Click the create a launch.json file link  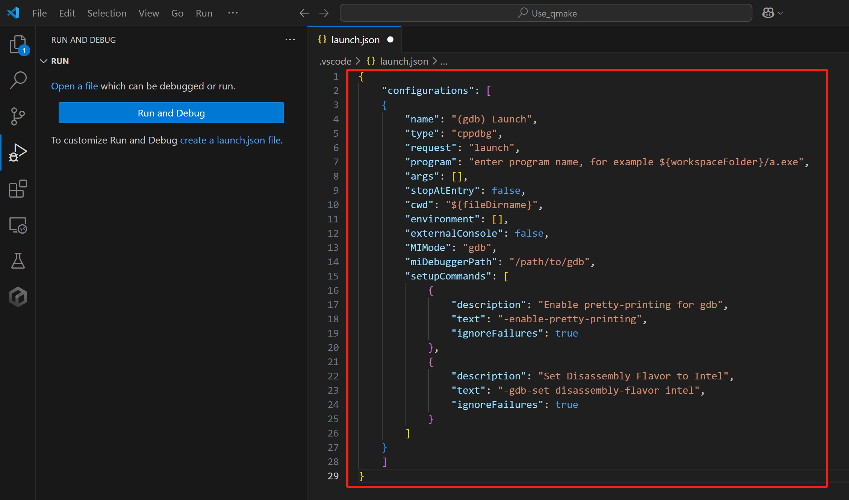tap(231, 140)
